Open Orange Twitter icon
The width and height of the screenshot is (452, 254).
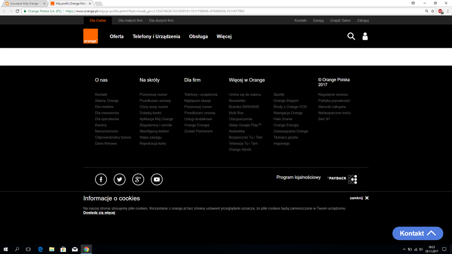(x=119, y=179)
